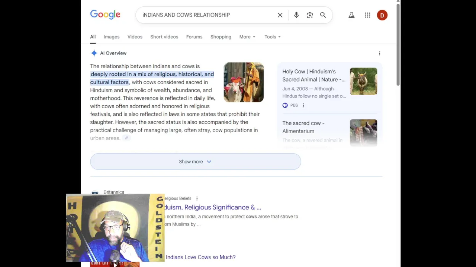Screen dimensions: 476x267
Task: Open search by image camera icon
Action: [310, 15]
